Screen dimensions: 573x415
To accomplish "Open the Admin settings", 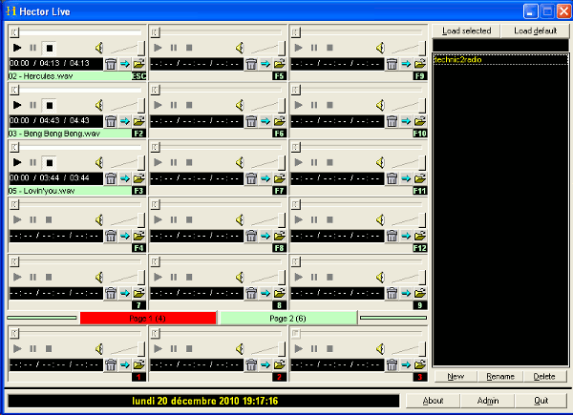I will point(488,401).
